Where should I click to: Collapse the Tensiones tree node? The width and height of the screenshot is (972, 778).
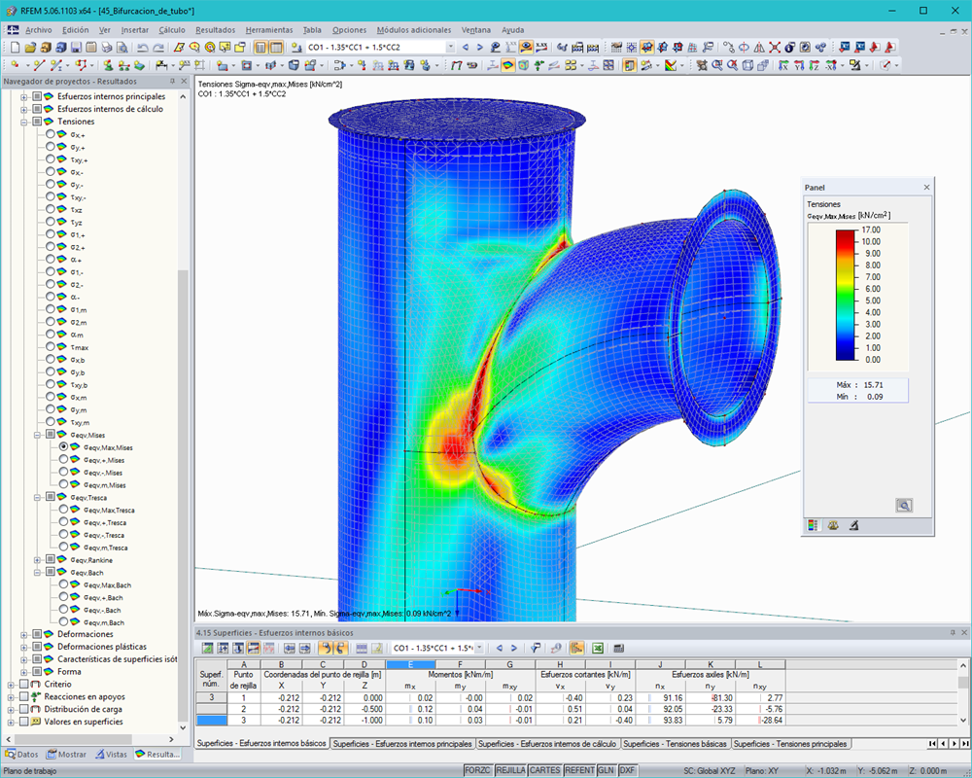[24, 122]
